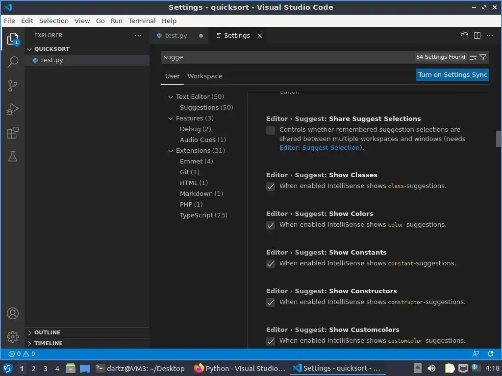Open the Extensions view
This screenshot has height=376, width=502.
click(13, 133)
